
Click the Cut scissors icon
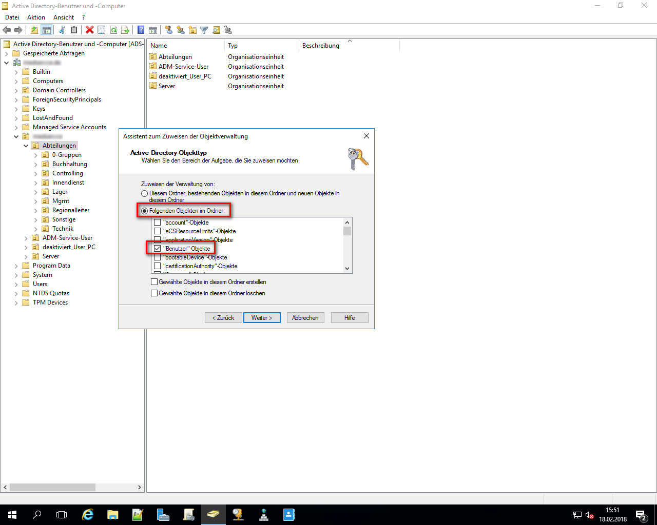coord(62,30)
